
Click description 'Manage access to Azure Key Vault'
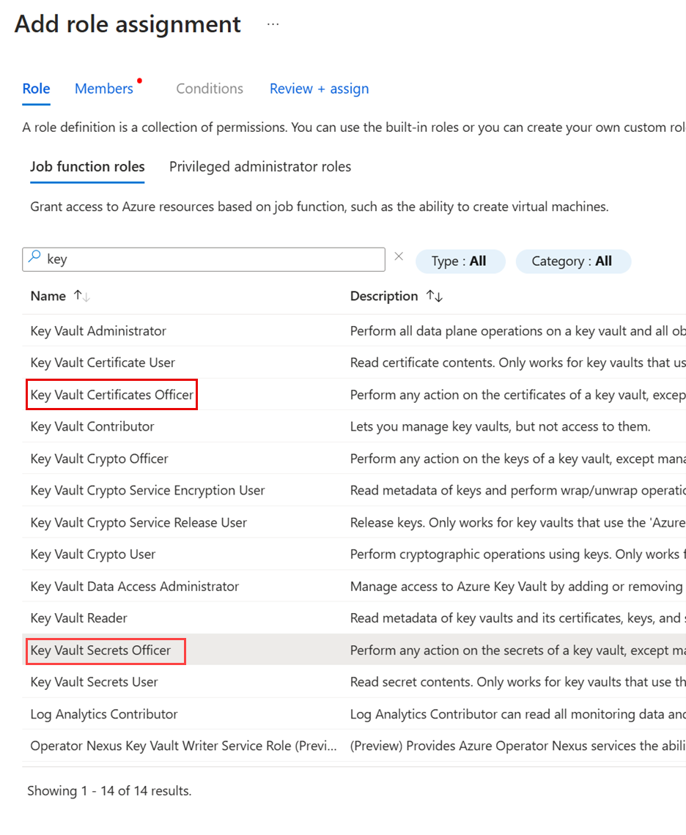tap(518, 587)
